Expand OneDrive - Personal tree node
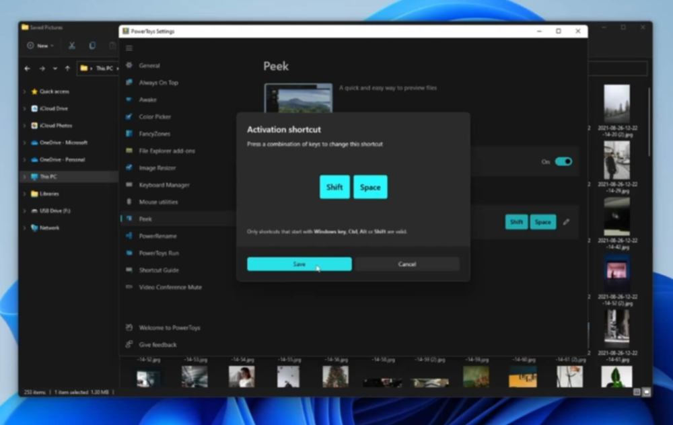Image resolution: width=673 pixels, height=425 pixels. 24,159
